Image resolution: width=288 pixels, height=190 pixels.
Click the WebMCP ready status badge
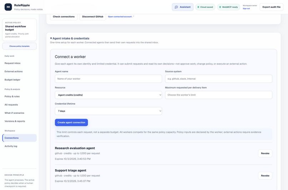(228, 7)
